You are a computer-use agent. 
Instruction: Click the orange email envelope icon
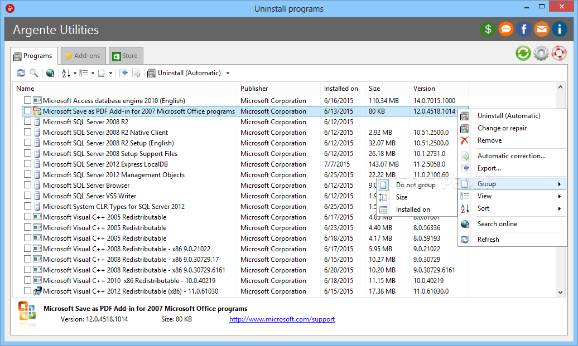click(x=542, y=29)
